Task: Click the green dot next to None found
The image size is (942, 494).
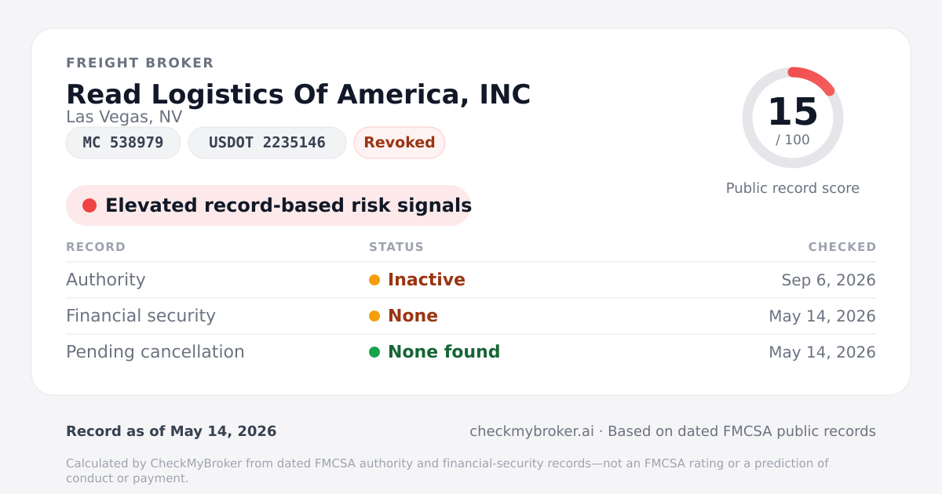Action: click(x=374, y=352)
